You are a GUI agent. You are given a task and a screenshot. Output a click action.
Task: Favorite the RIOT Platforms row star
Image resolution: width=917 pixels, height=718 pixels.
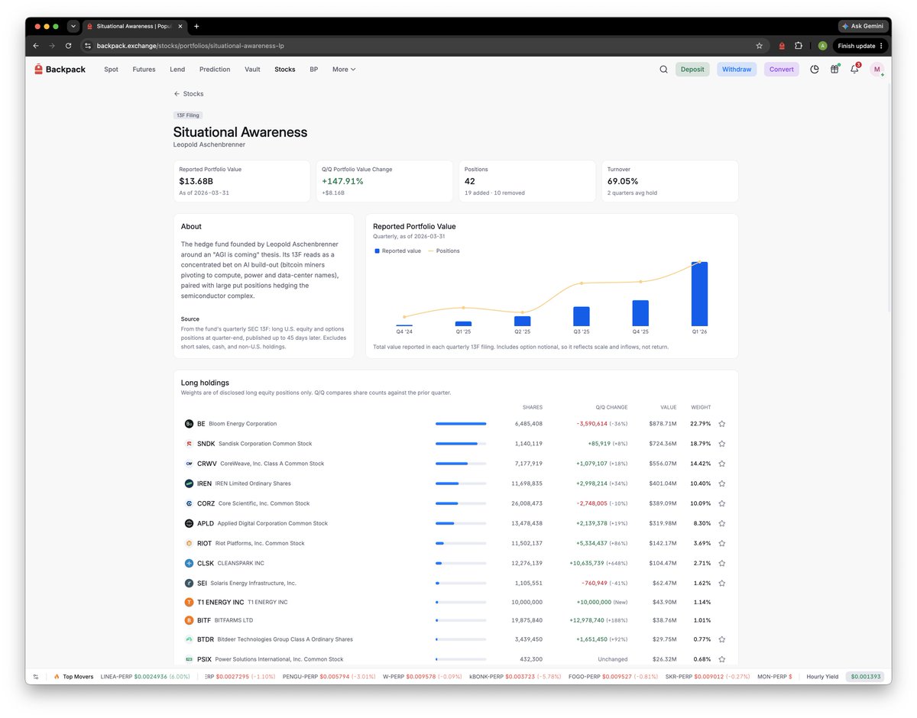[x=721, y=543]
